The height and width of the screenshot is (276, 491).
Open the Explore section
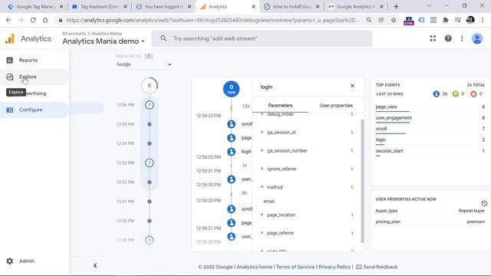point(28,77)
